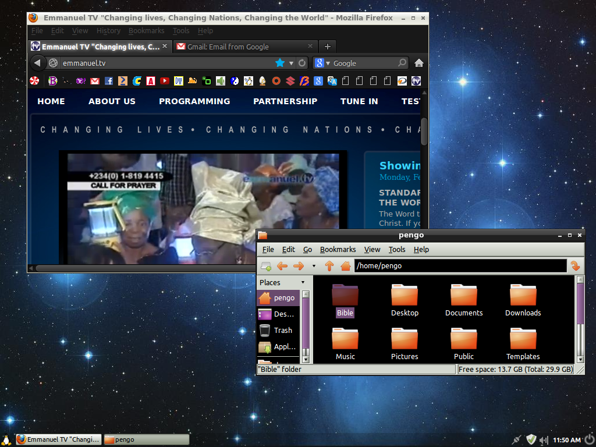This screenshot has width=596, height=447.
Task: Open the red-white pinwheel bookmark icon
Action: coord(34,81)
